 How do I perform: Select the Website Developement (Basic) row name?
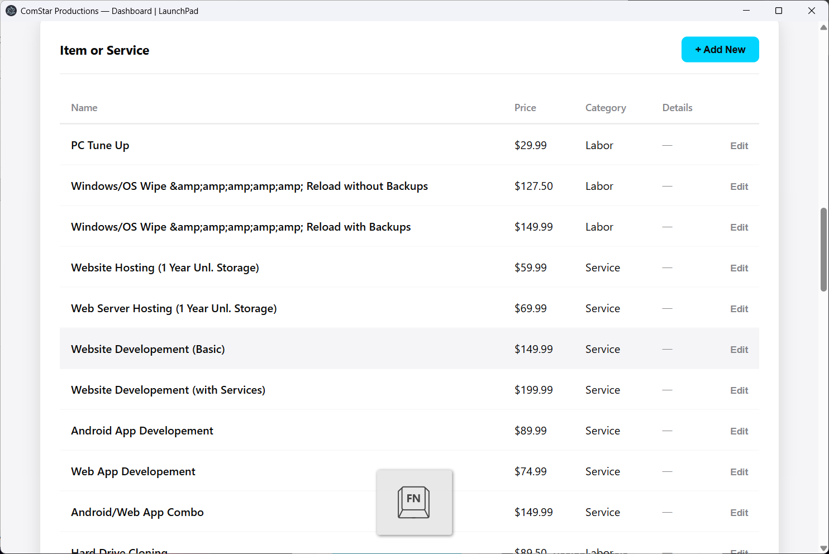click(148, 349)
